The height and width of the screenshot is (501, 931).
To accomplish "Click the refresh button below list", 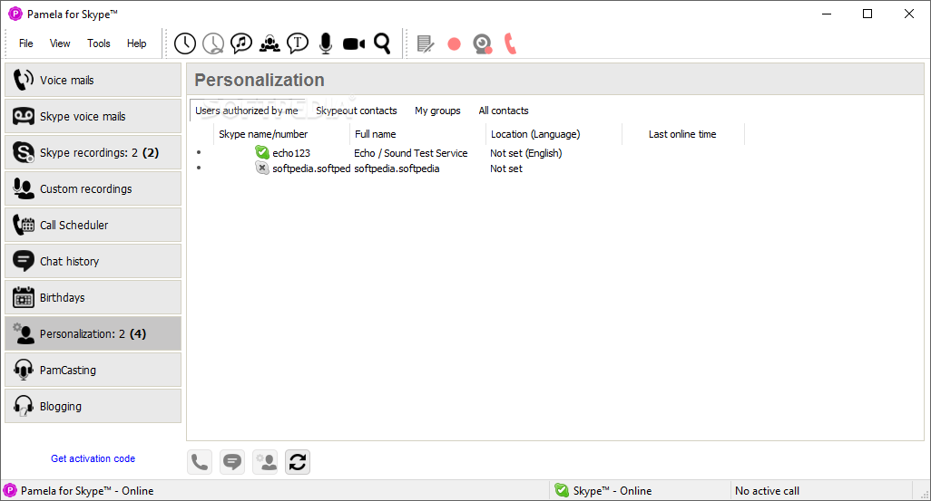I will 298,462.
